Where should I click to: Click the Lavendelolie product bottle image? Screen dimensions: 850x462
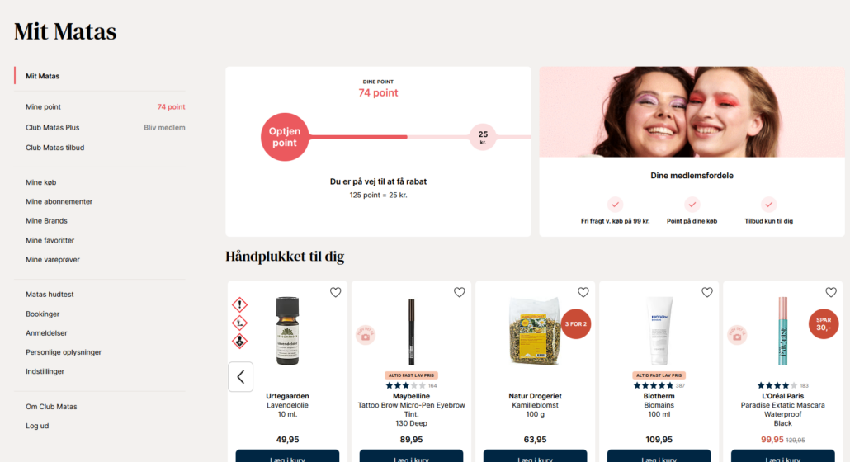[x=287, y=330]
